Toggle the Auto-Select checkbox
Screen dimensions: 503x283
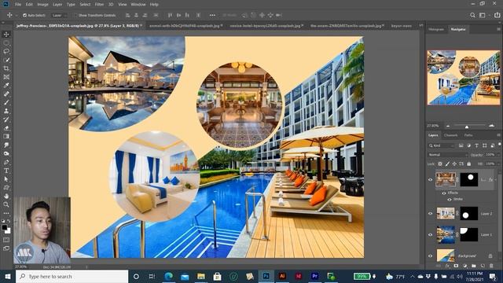coord(24,15)
